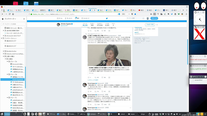Open the Twitter profile avatar menu
This screenshot has height=116, width=207.
pyautogui.click(x=147, y=18)
